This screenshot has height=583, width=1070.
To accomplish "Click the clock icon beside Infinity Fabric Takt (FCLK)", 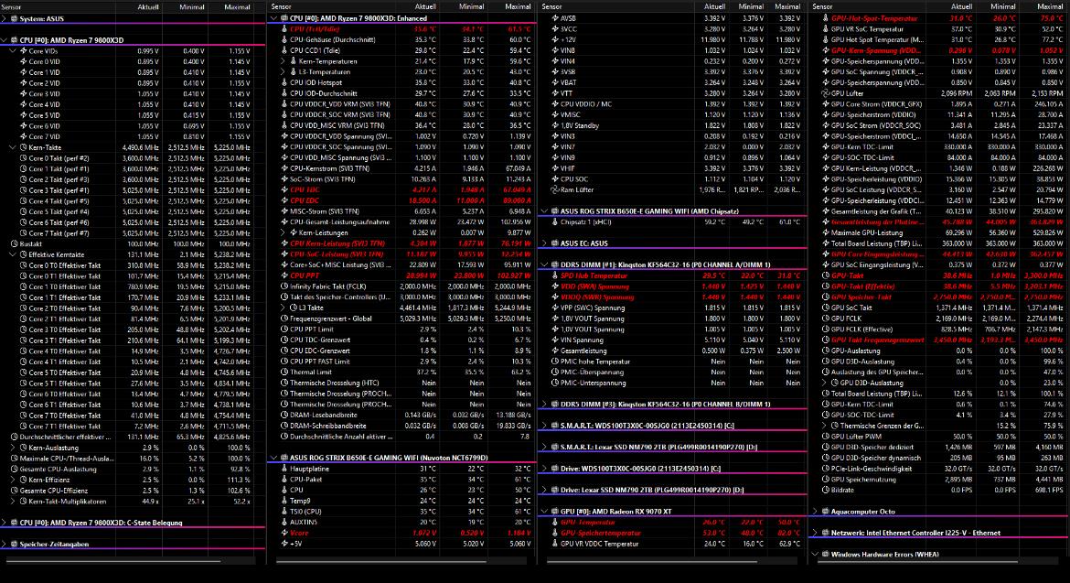I will tap(284, 286).
